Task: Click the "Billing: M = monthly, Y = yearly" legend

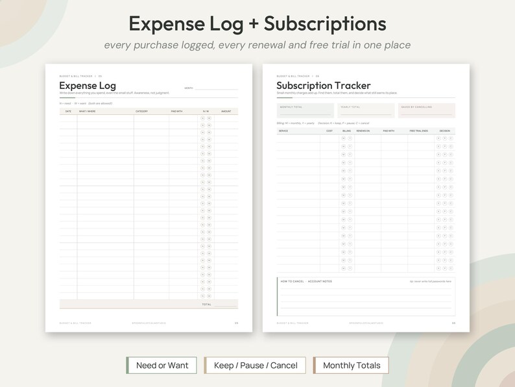Action: 323,123
